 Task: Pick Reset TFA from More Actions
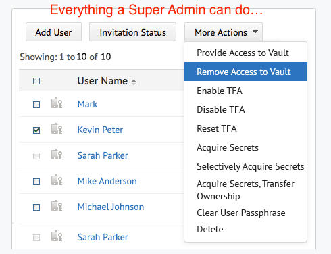(246, 128)
